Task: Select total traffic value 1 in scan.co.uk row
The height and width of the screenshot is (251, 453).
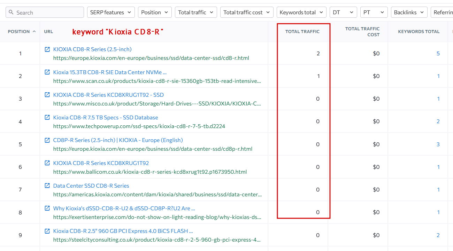Action: (x=318, y=76)
